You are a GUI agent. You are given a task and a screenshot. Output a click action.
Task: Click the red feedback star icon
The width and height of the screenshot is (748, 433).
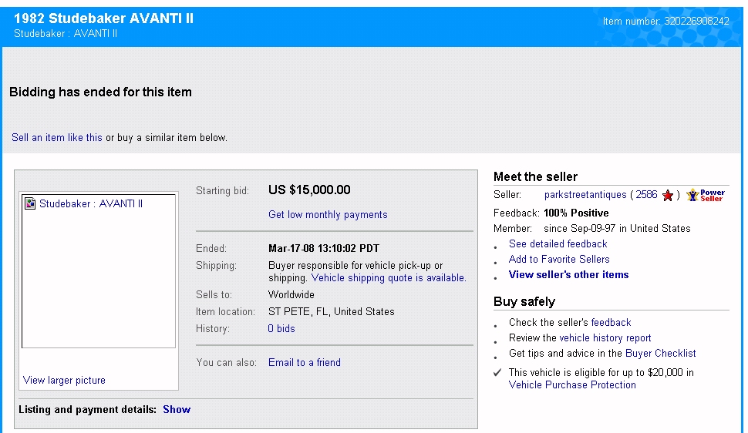coord(668,196)
